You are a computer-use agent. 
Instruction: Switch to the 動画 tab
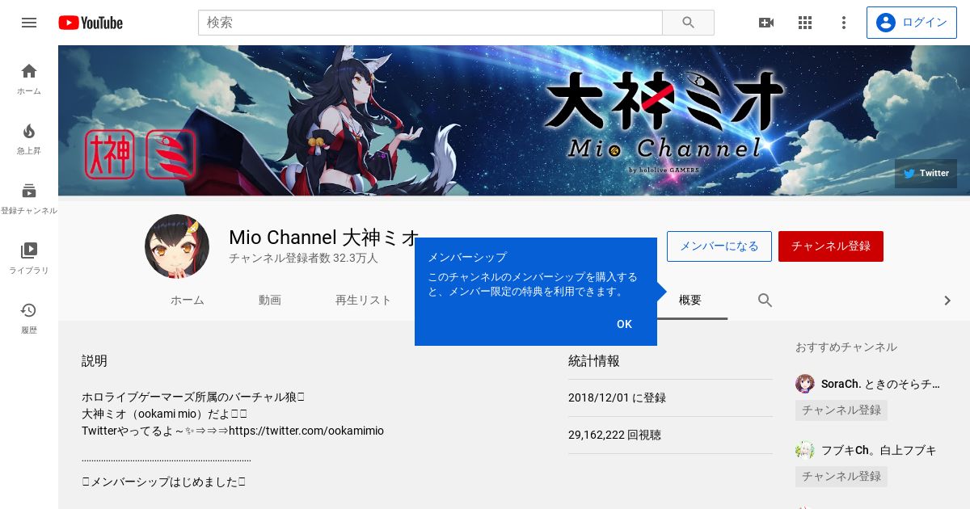pyautogui.click(x=270, y=300)
